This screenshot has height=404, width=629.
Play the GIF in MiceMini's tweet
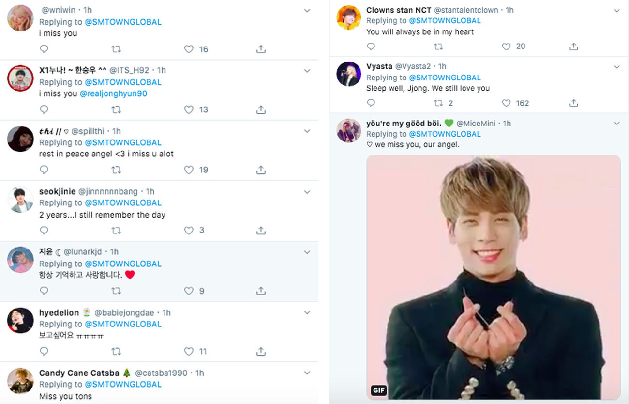coord(493,277)
